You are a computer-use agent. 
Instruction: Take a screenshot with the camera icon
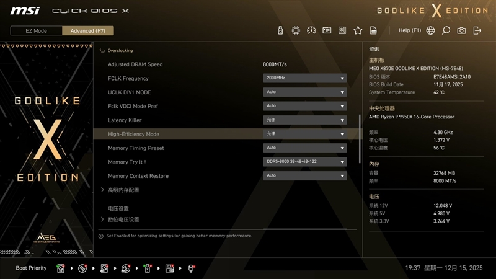461,30
